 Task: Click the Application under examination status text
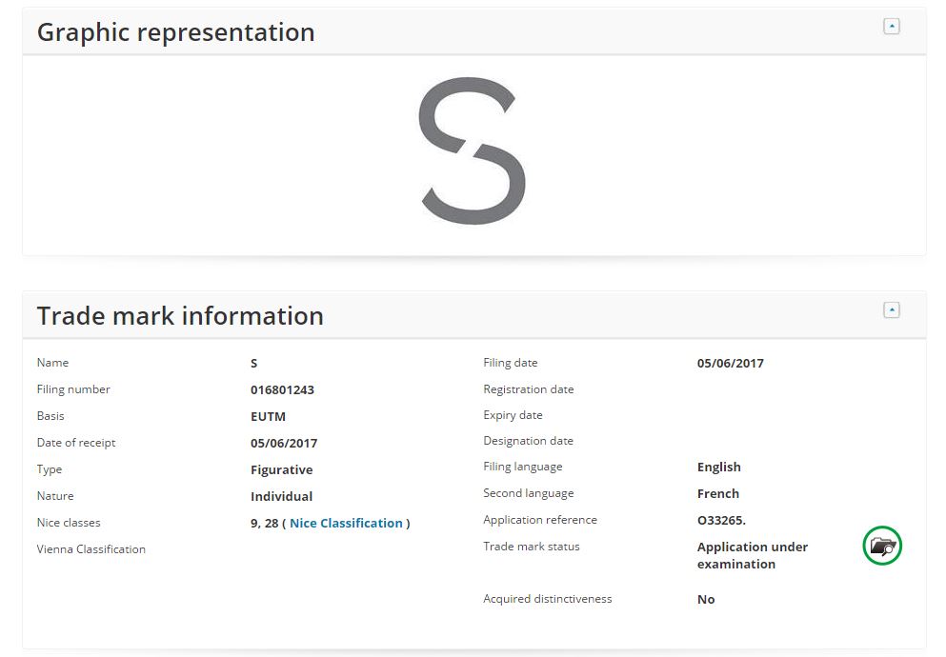point(752,555)
